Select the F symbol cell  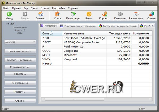click(43, 47)
